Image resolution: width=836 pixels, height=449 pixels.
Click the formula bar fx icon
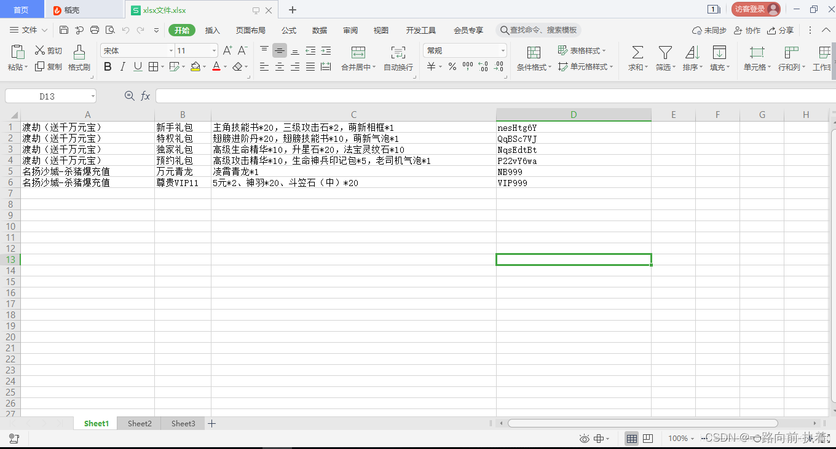tap(145, 96)
